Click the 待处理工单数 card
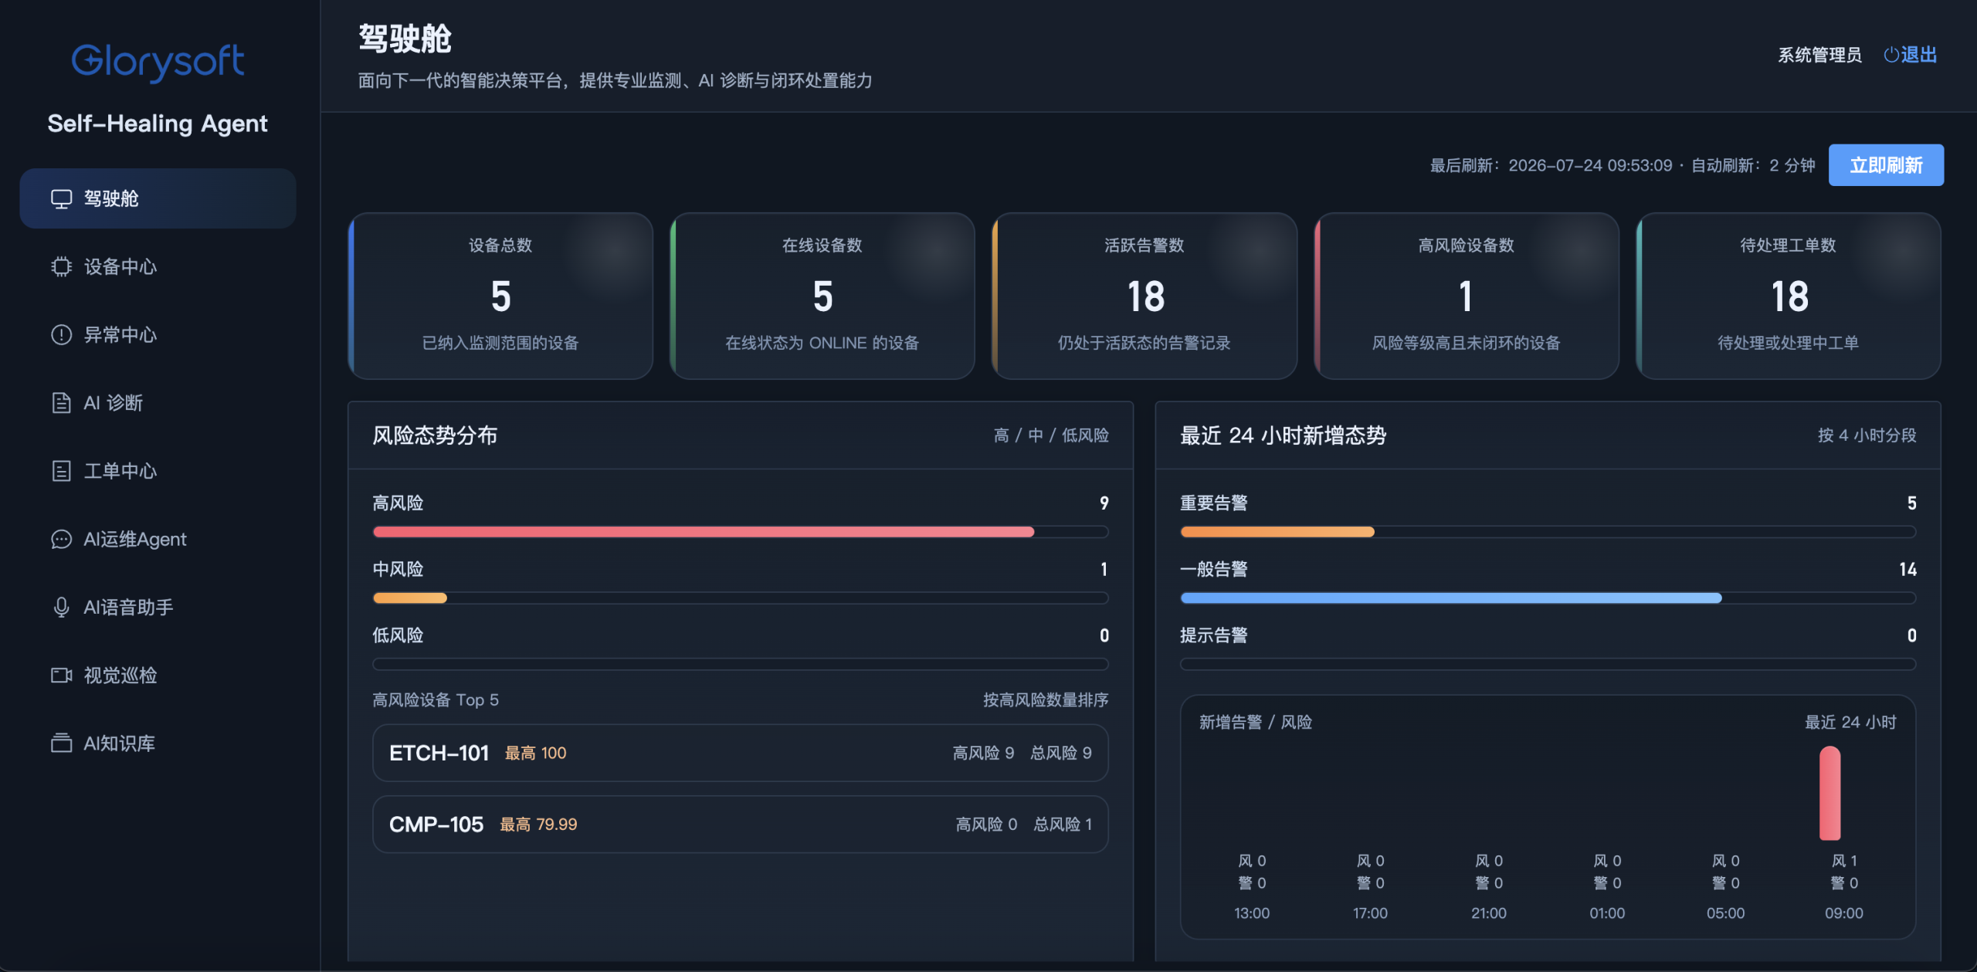Screen dimensions: 1977x972 [1789, 296]
